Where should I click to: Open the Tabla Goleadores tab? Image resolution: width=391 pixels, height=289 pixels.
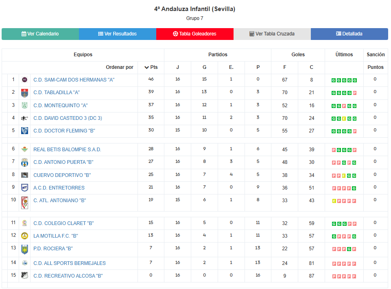coord(195,34)
